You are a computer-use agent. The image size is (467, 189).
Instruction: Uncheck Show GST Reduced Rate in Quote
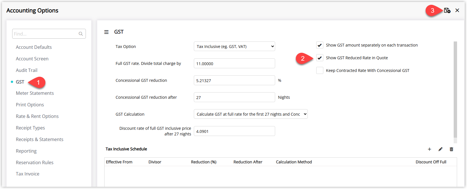(x=320, y=58)
